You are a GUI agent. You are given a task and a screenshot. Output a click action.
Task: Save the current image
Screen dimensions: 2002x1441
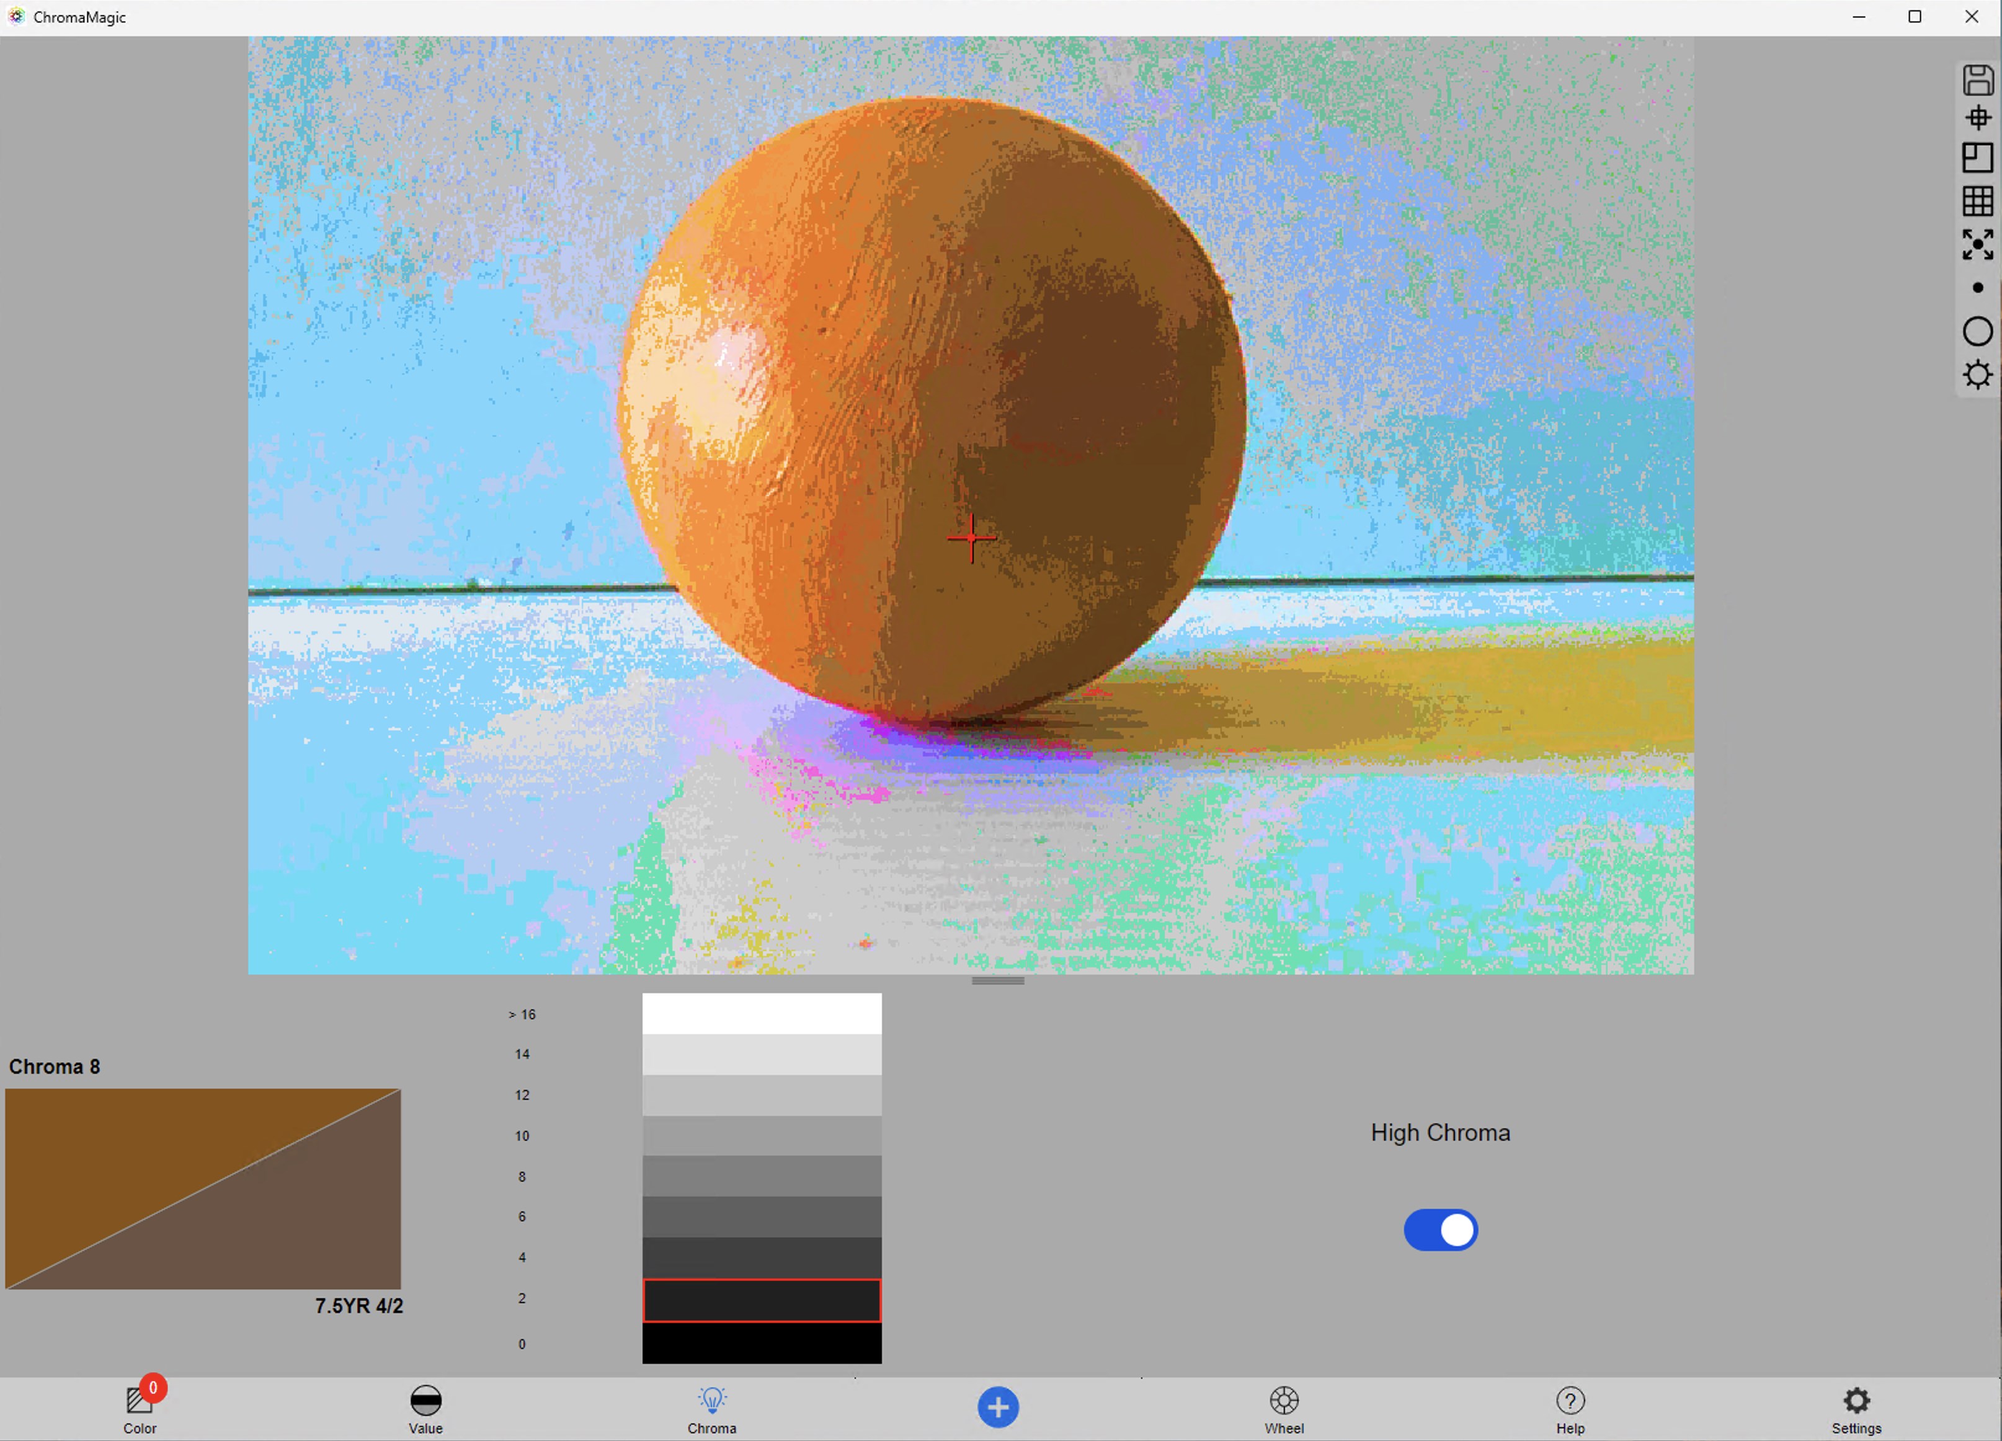(1979, 81)
